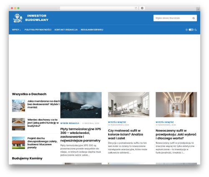Open Regulamin Serwisu menu item

pyautogui.click(x=92, y=30)
